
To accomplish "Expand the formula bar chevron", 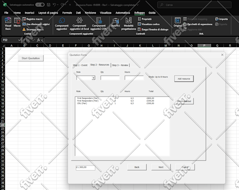I will (42, 40).
